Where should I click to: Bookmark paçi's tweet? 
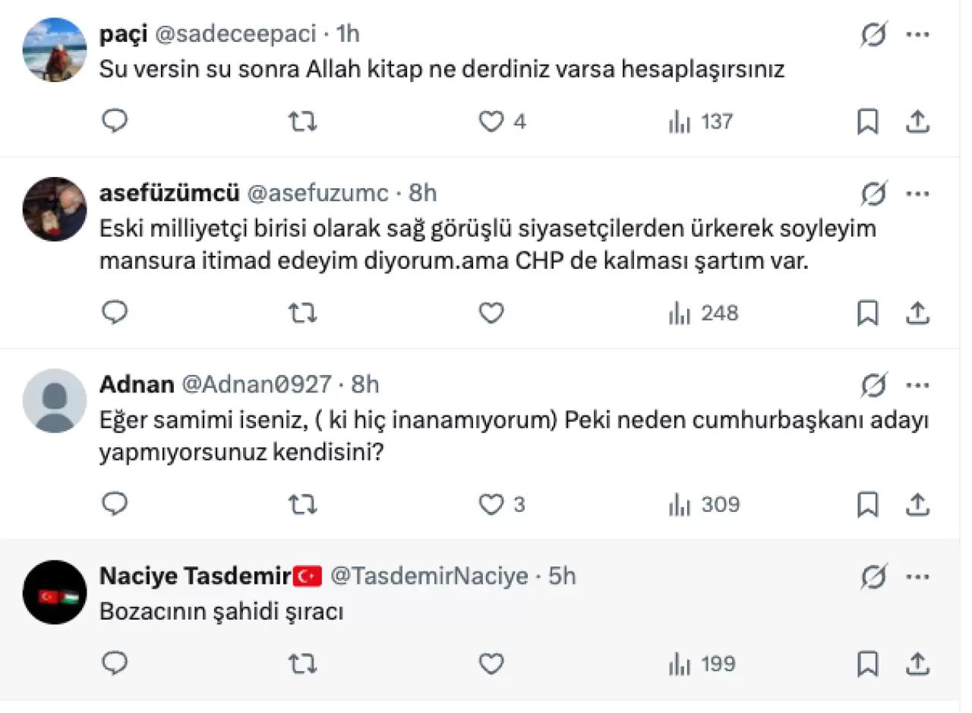[867, 121]
